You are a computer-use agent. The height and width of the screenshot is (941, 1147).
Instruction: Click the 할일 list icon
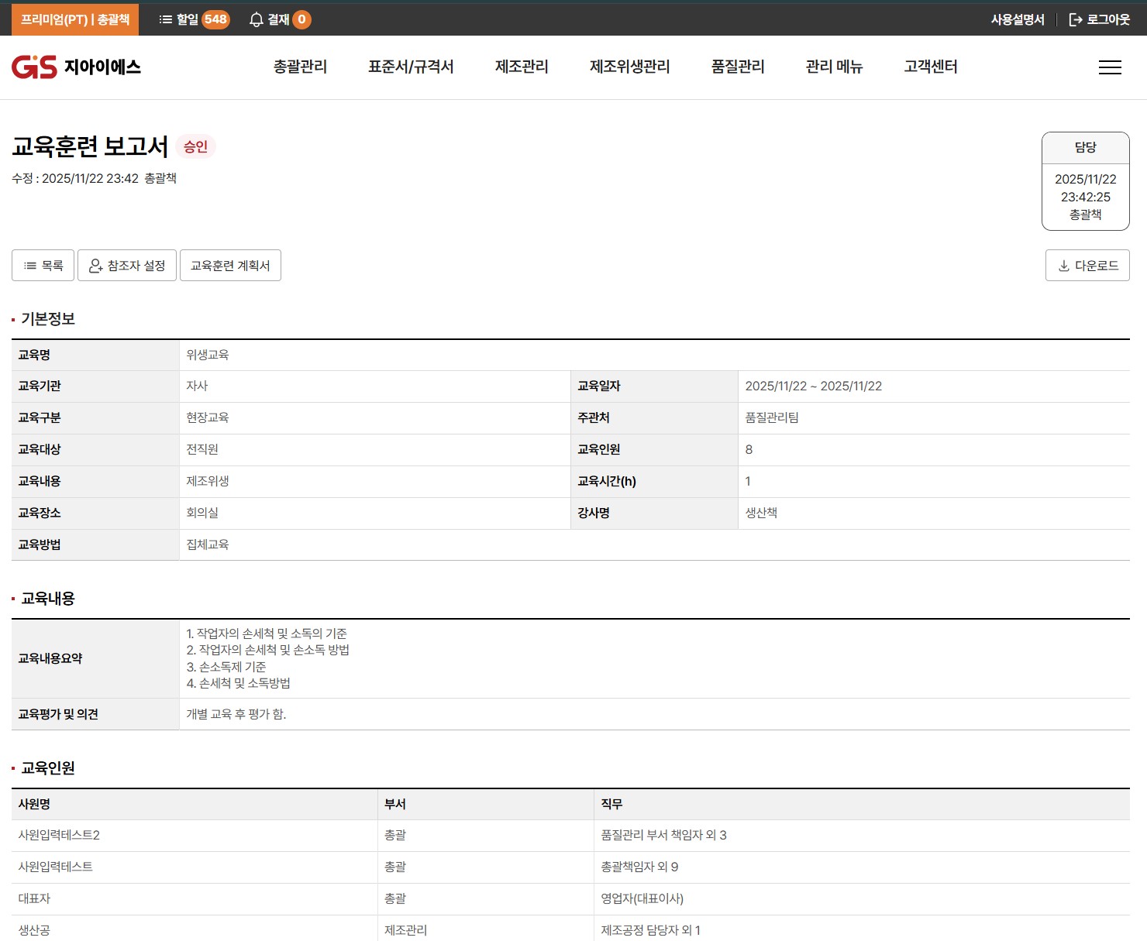point(165,19)
